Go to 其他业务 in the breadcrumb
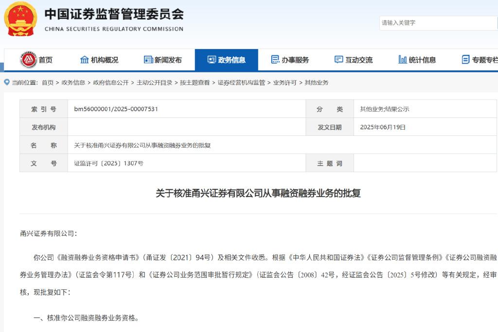498x332 pixels. point(316,83)
